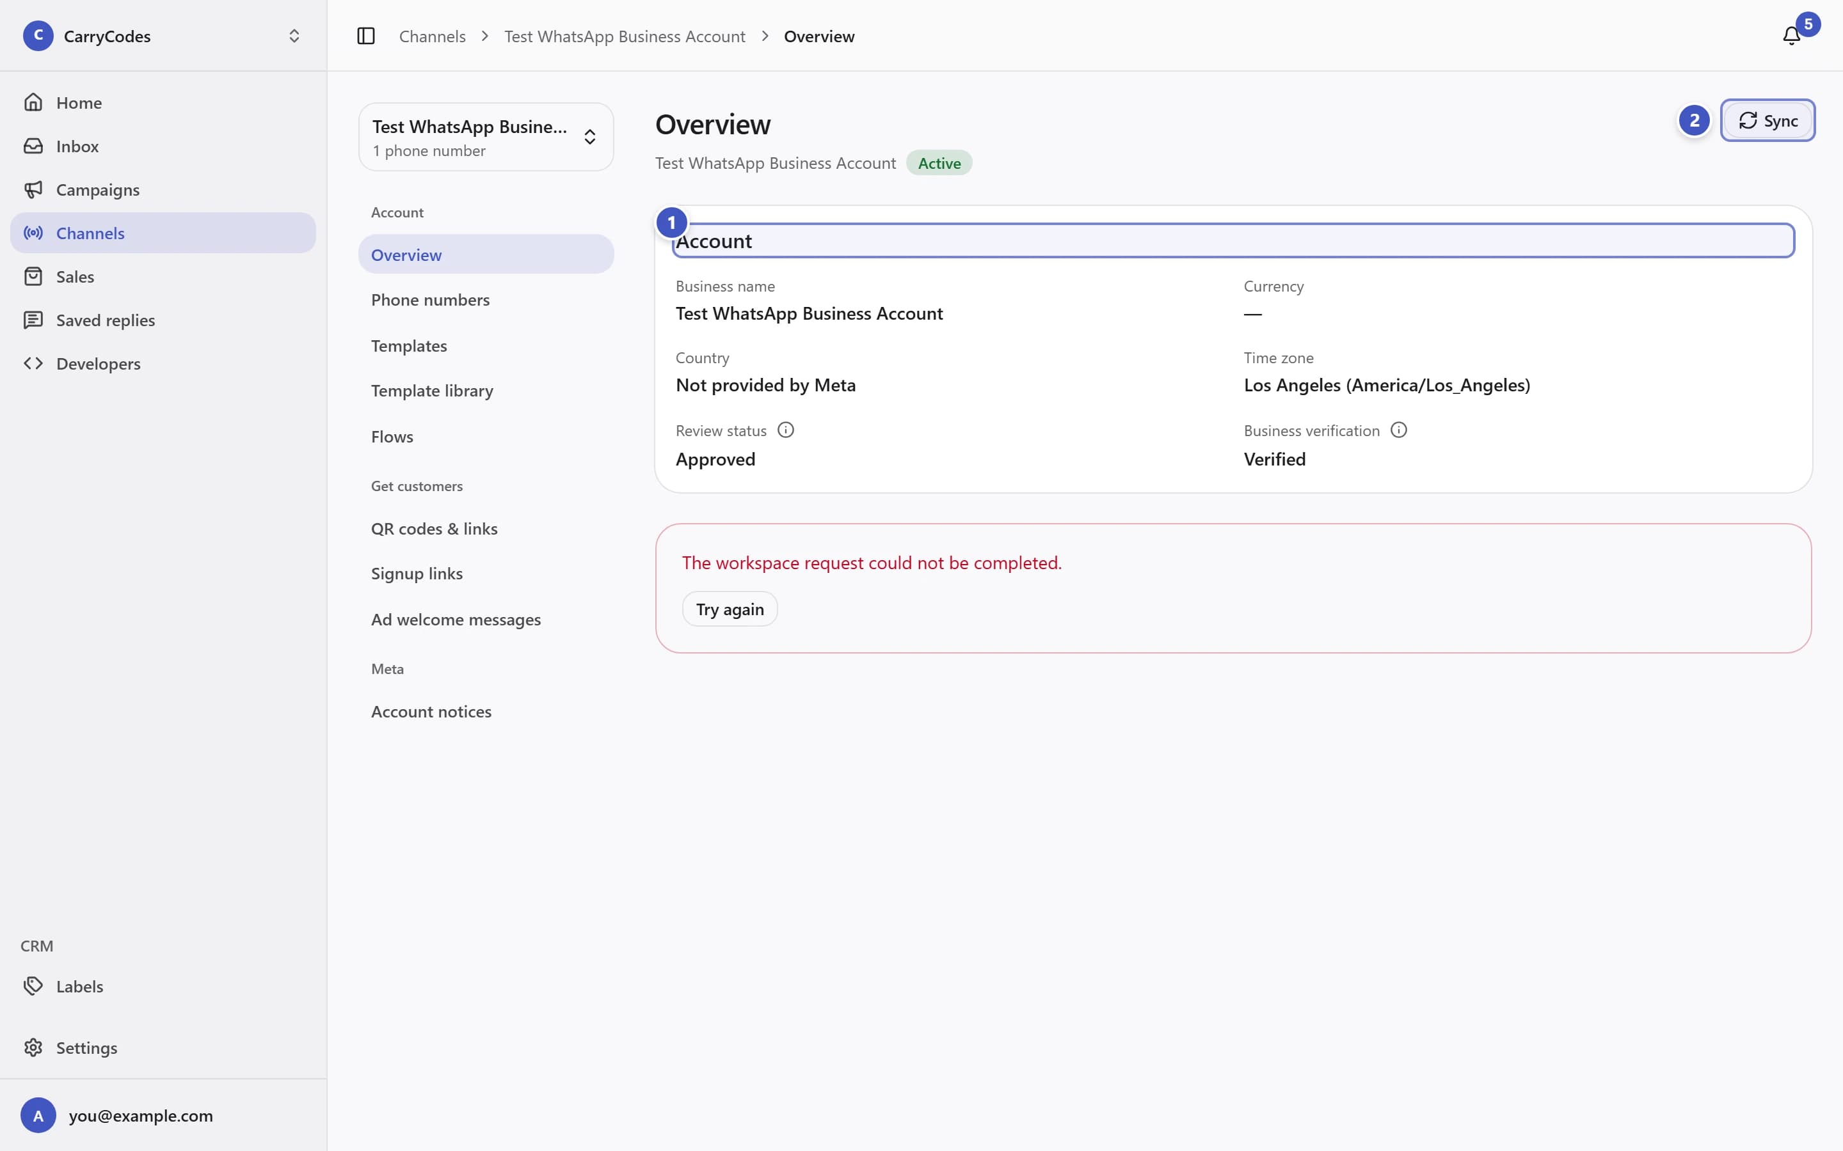Click Business verification info icon
This screenshot has width=1843, height=1151.
coord(1398,430)
